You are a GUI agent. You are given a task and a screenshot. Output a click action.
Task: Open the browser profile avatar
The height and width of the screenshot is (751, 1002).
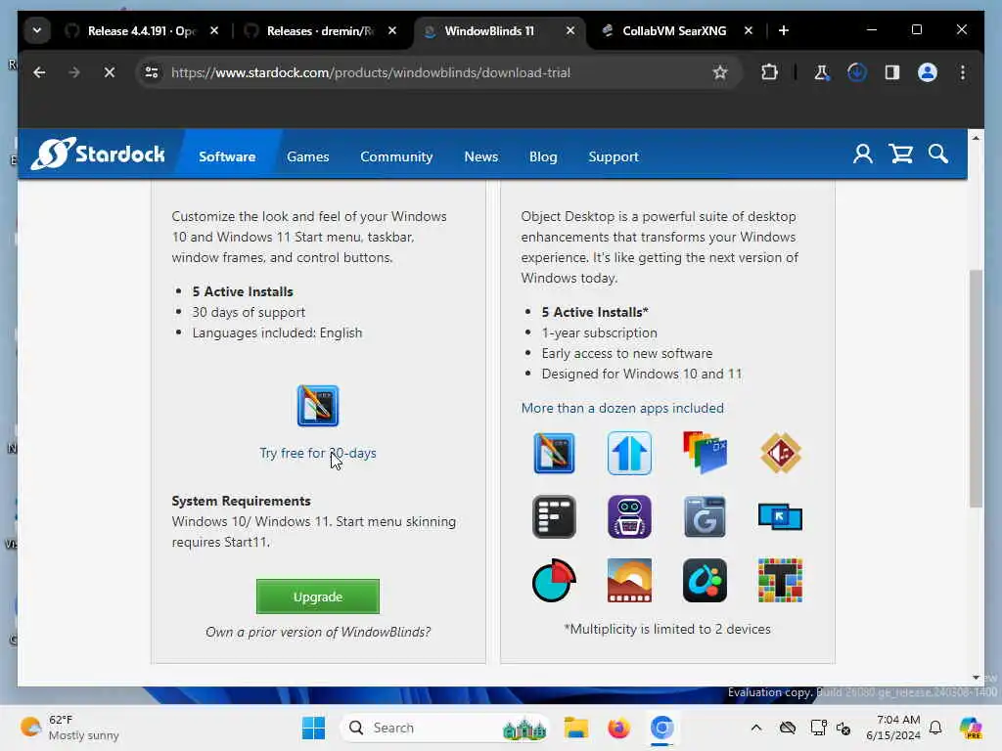pos(928,72)
